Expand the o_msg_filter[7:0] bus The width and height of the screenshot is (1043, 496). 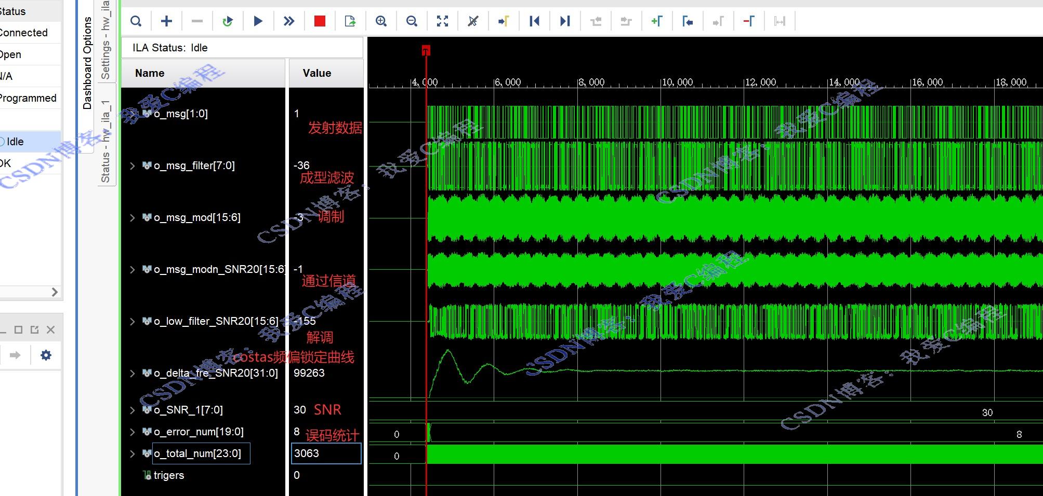132,166
